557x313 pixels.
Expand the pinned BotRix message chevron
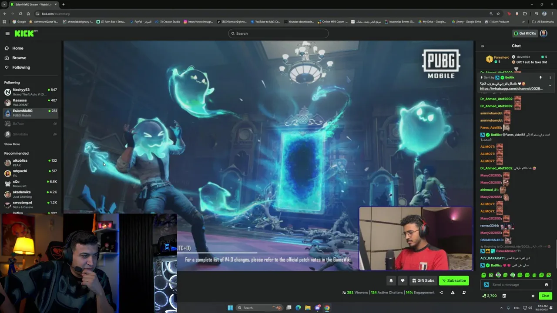coord(550,85)
